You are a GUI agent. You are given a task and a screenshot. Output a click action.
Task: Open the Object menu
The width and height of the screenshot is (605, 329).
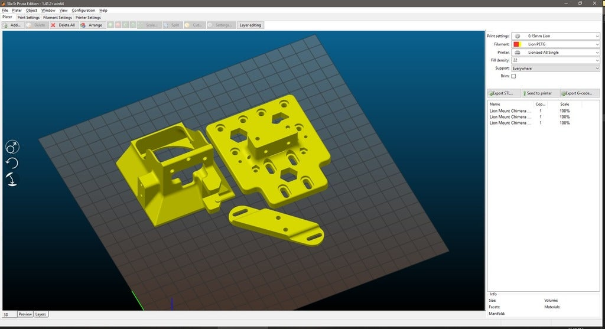tap(32, 11)
